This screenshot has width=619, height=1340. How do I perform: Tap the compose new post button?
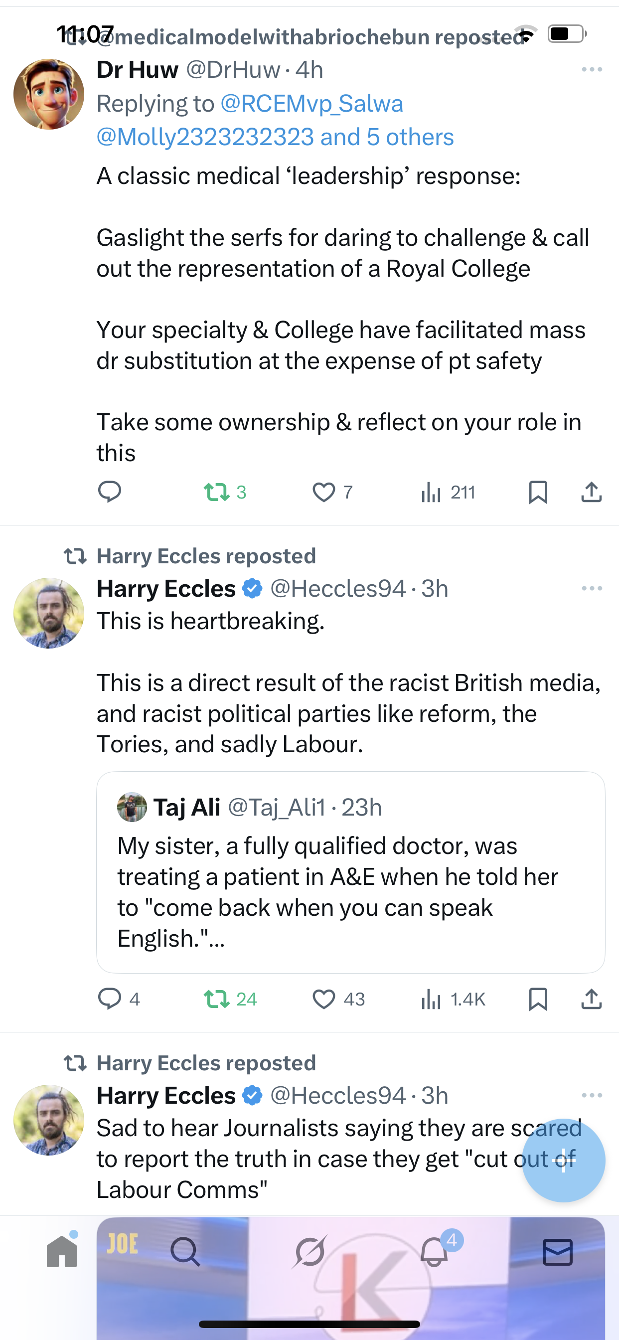pyautogui.click(x=563, y=1160)
